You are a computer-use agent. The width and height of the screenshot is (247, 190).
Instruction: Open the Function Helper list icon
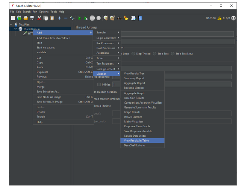(x=133, y=18)
